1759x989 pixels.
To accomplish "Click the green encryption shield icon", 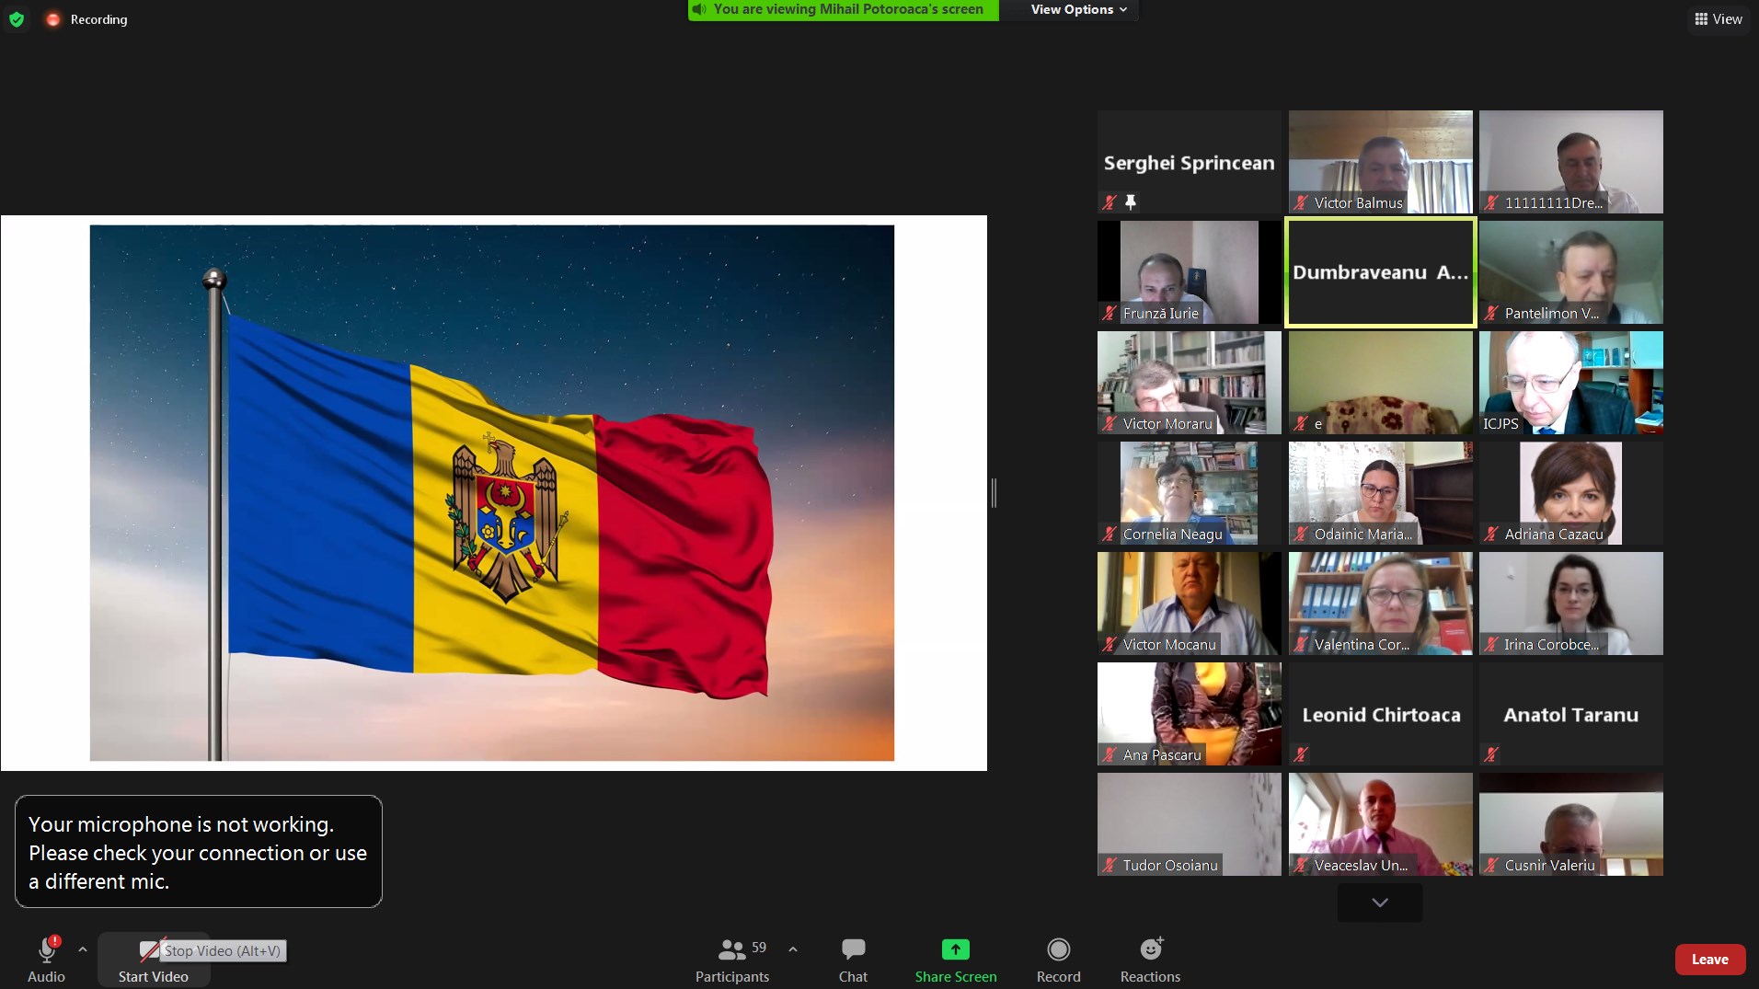I will [x=17, y=19].
